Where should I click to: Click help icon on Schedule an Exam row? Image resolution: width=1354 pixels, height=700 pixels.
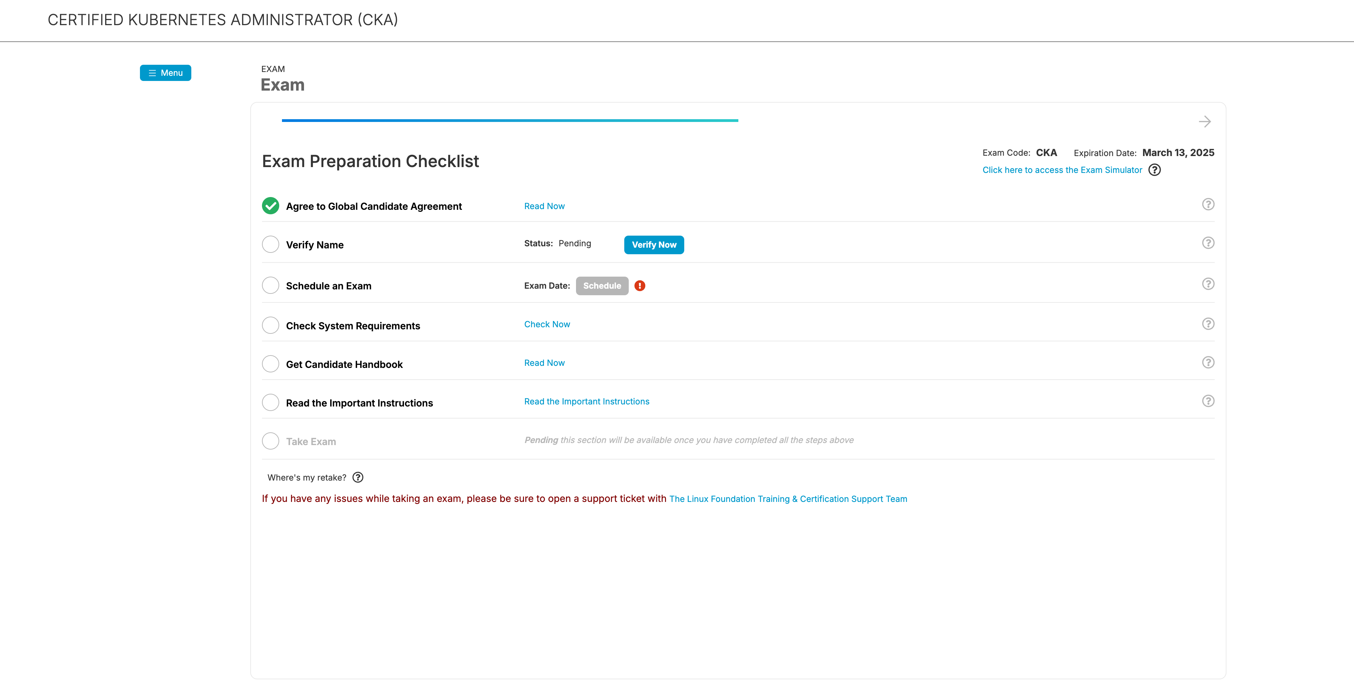pyautogui.click(x=1208, y=284)
